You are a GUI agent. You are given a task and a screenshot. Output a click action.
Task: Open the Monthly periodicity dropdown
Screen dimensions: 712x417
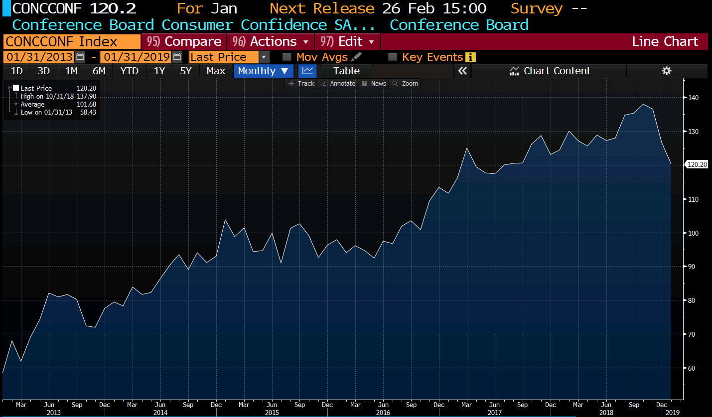[263, 71]
